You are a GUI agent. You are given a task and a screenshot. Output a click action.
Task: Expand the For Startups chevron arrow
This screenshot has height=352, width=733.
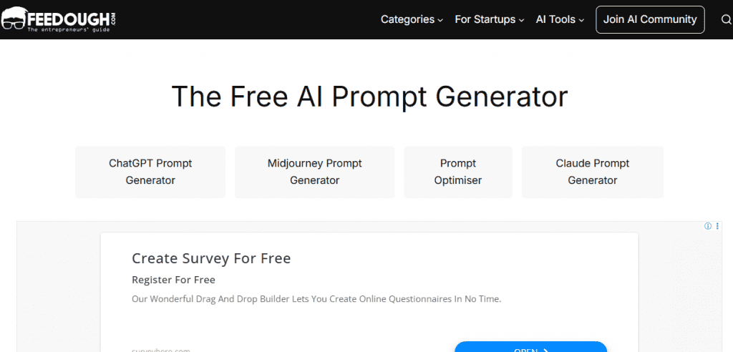click(x=521, y=21)
